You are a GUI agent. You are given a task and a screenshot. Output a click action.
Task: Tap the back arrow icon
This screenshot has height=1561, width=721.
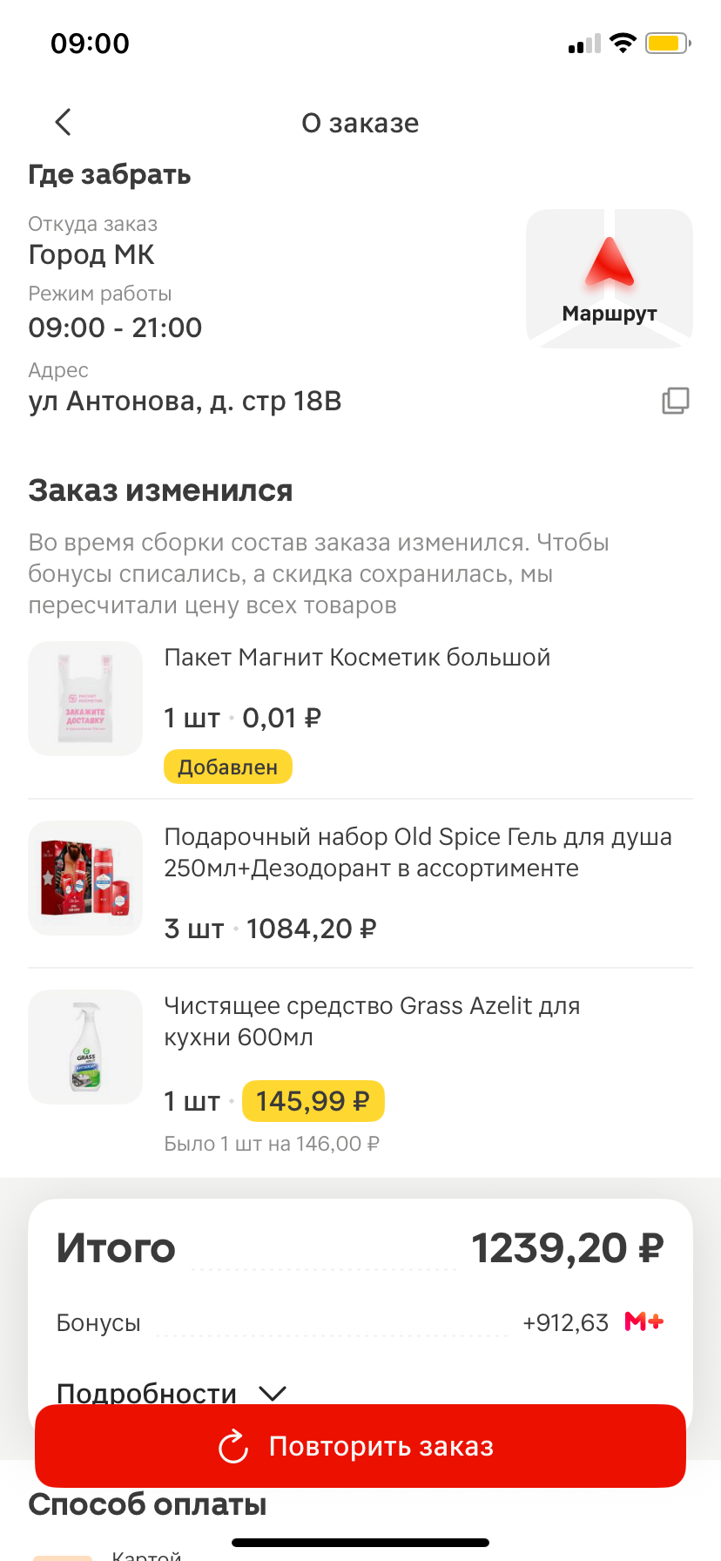pos(63,122)
